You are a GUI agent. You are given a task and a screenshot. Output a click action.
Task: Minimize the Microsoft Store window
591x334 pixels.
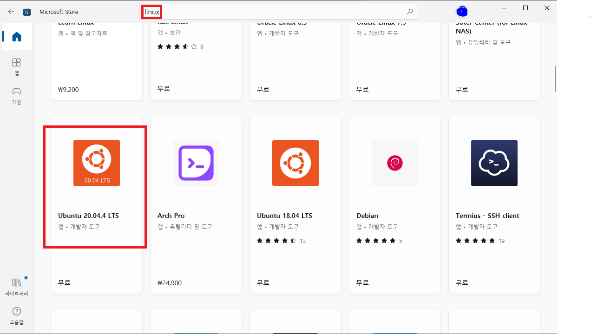504,8
